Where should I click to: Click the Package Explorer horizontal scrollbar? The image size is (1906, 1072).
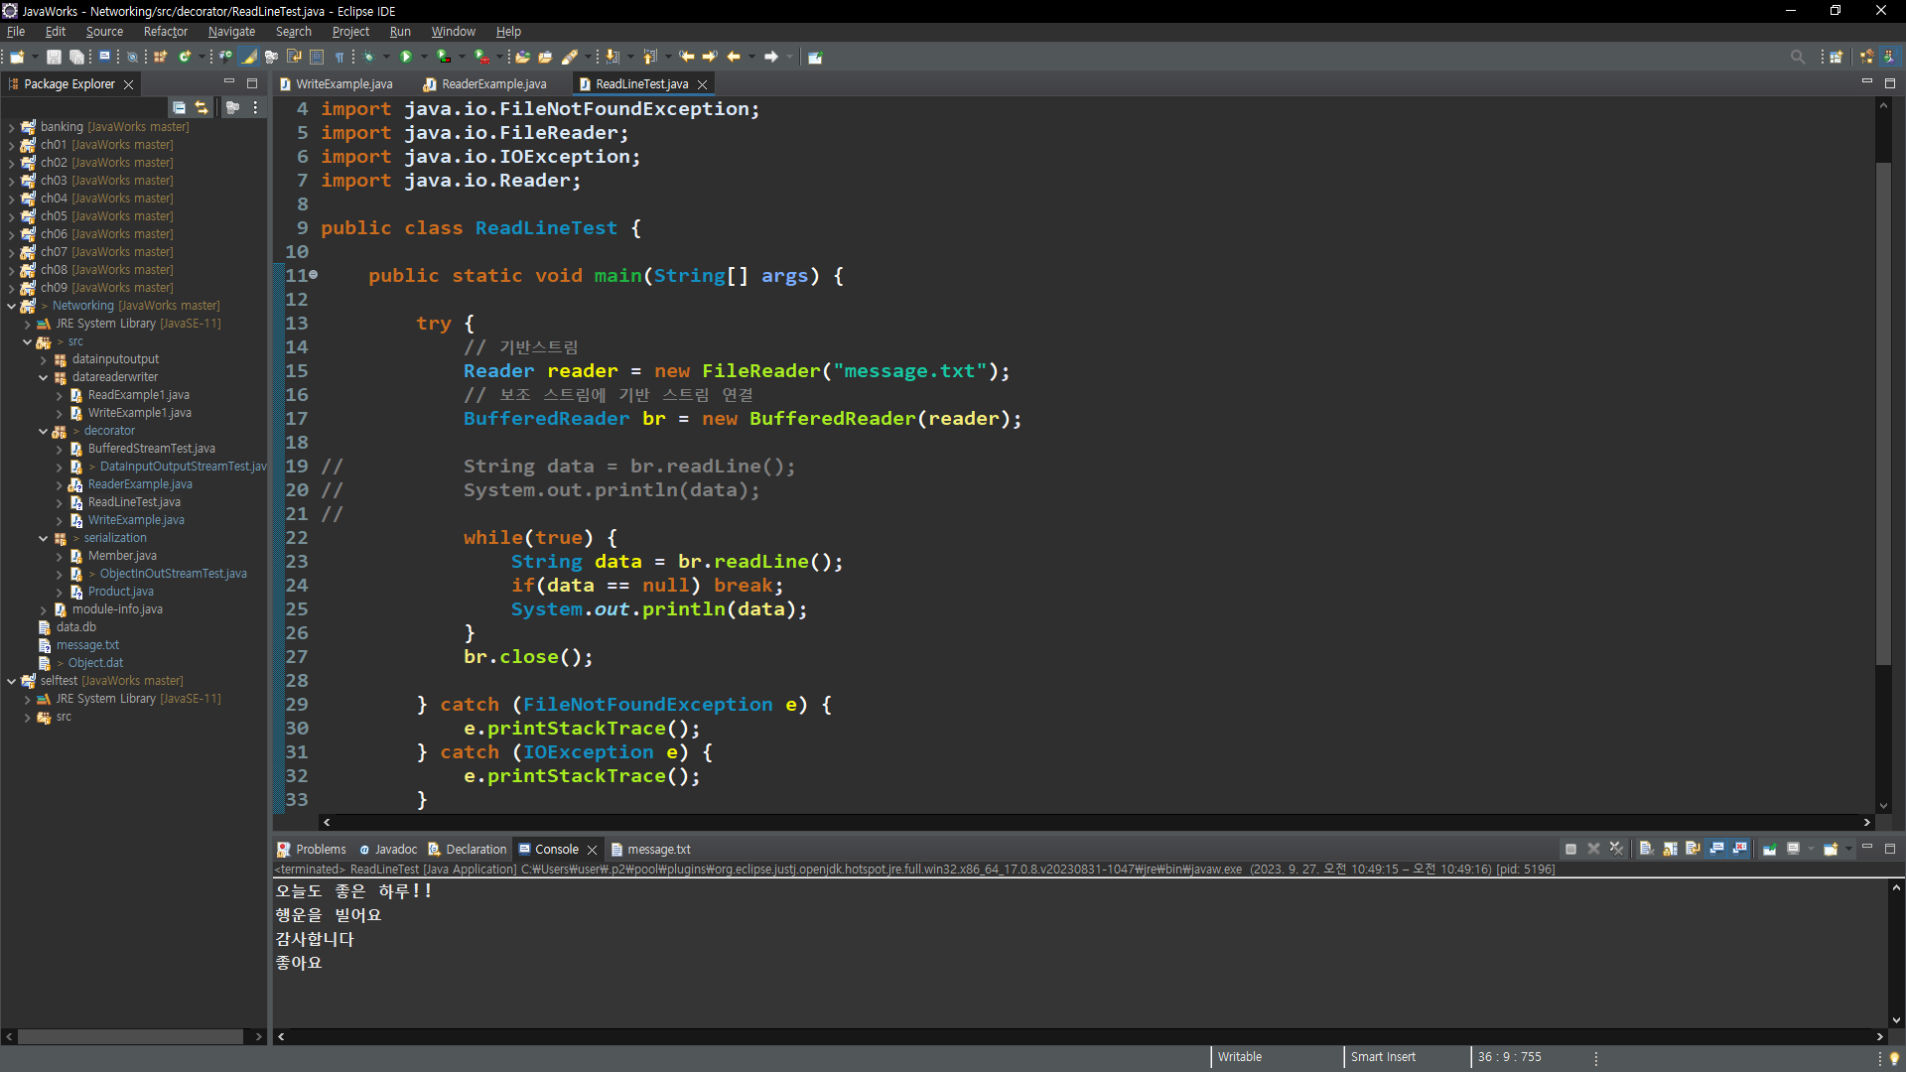(130, 1036)
